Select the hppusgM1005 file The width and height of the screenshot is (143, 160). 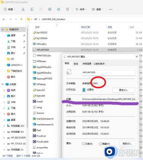(44, 79)
